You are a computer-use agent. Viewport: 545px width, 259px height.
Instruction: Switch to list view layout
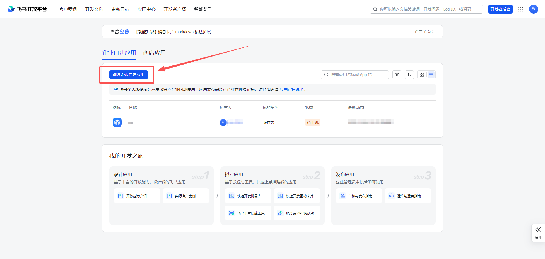(431, 75)
